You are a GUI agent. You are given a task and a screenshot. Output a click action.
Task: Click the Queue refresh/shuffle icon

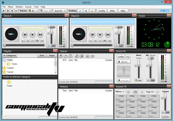pos(82,56)
